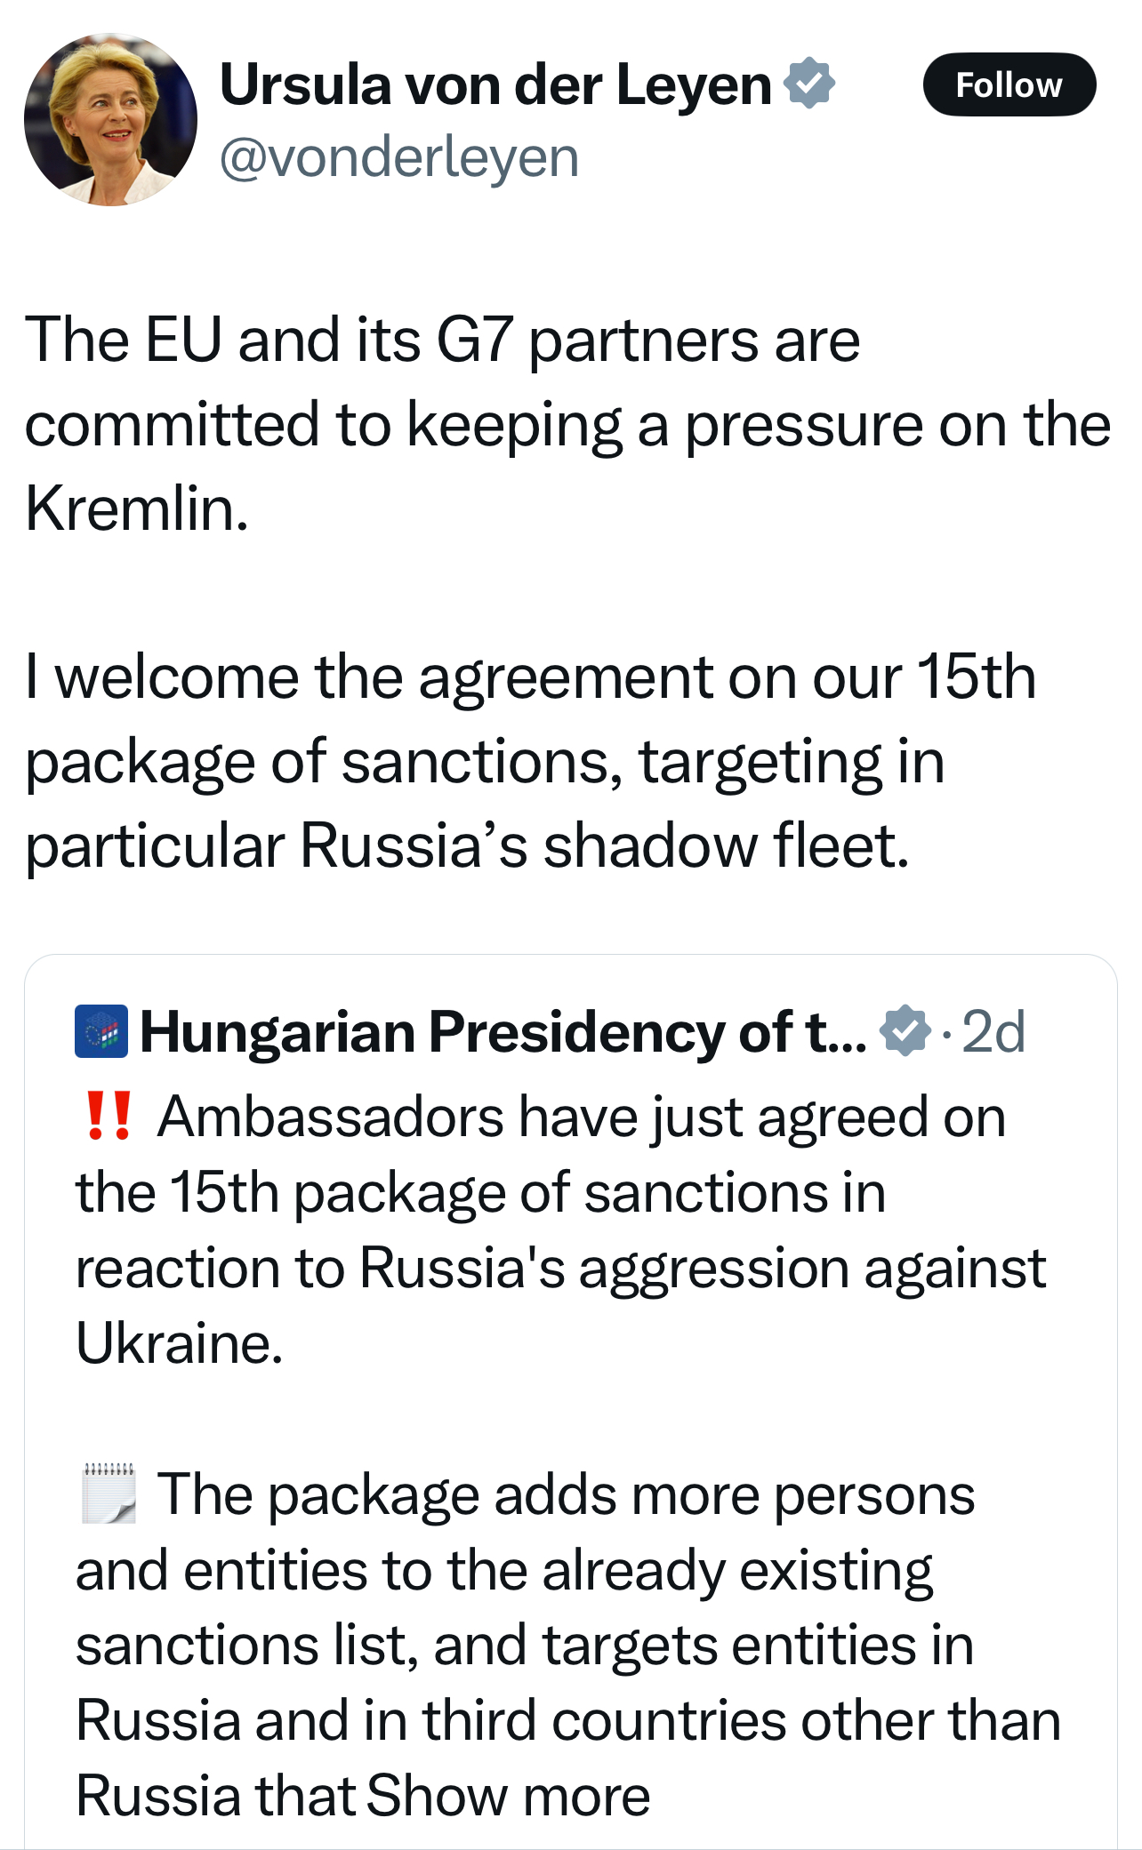Open the @vonderleyen handle link

399,158
